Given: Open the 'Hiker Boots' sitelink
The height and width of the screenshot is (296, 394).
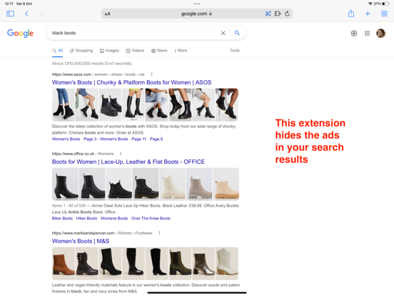Looking at the screenshot, I should pos(86,218).
